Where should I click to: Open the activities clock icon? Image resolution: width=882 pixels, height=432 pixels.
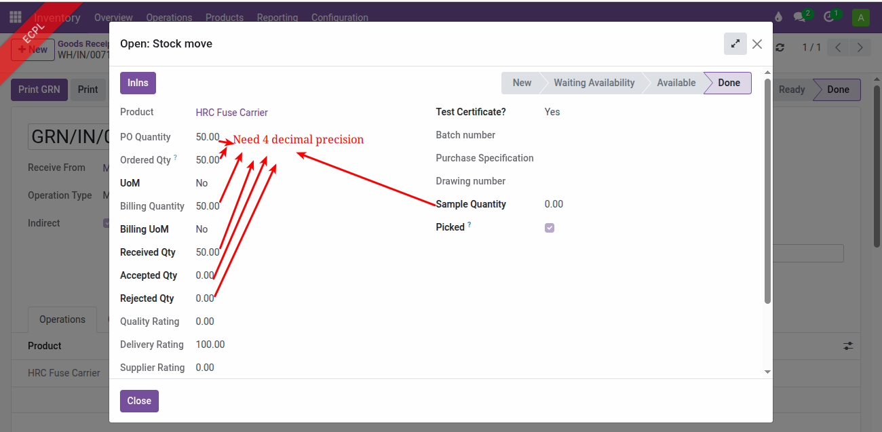[x=828, y=18]
